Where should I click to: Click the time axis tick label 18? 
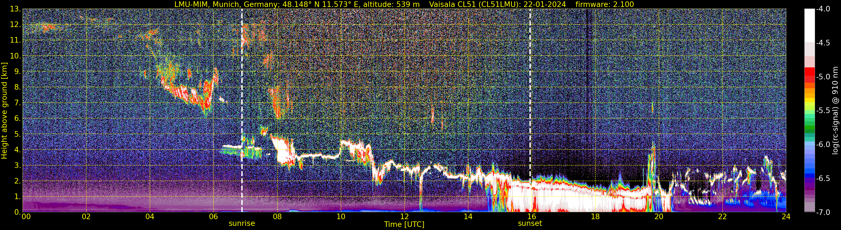(595, 217)
